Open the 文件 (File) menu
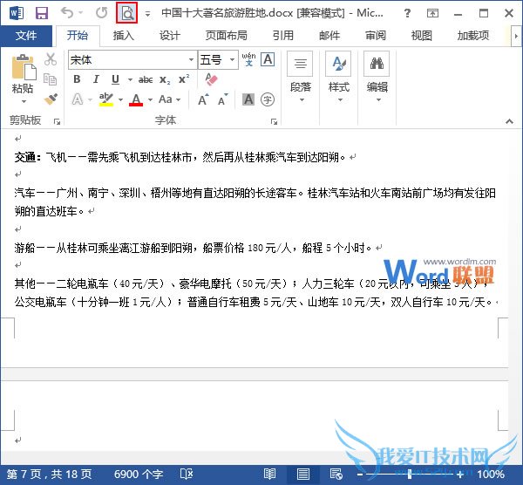This screenshot has width=523, height=485. click(26, 36)
